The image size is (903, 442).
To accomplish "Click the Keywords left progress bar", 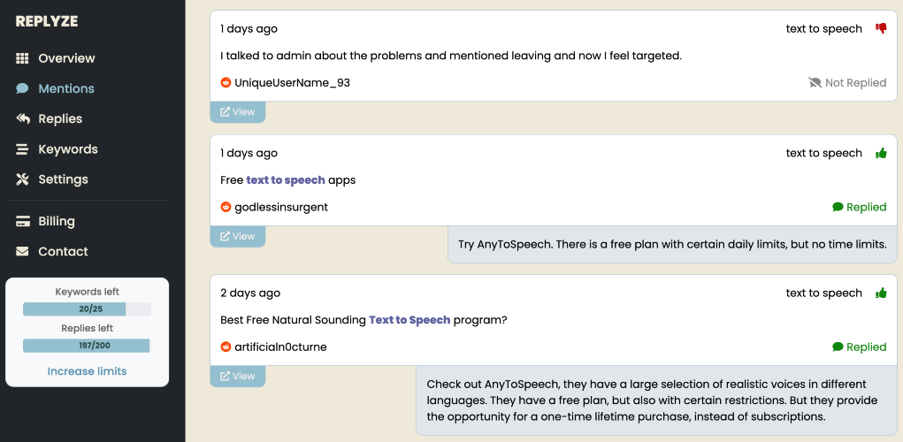I will click(x=87, y=309).
